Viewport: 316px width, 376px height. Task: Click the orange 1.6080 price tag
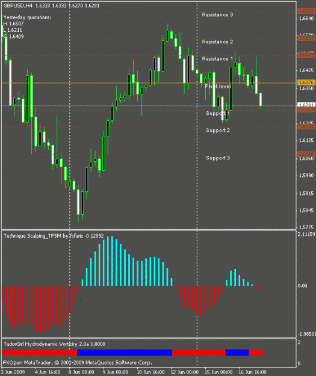coord(306,154)
